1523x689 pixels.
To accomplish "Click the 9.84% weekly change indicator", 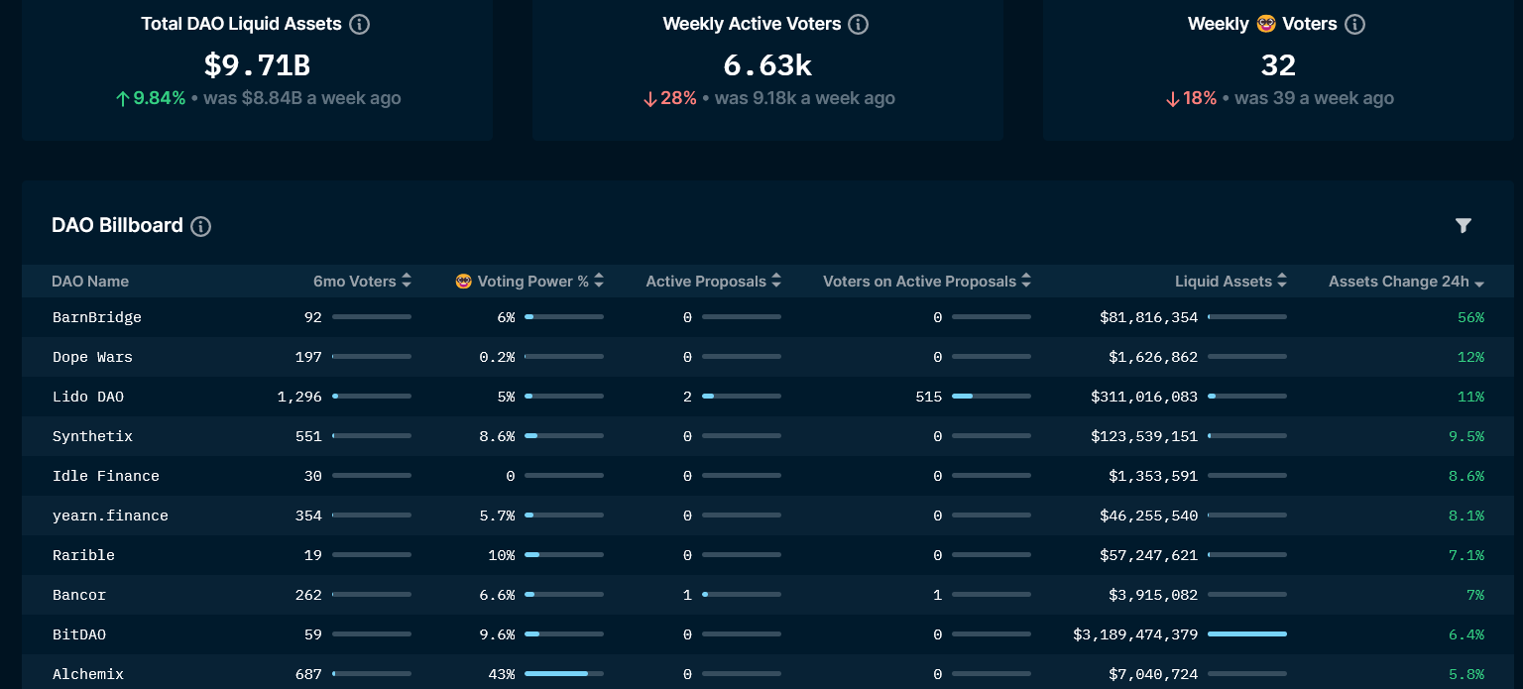I will coord(151,98).
